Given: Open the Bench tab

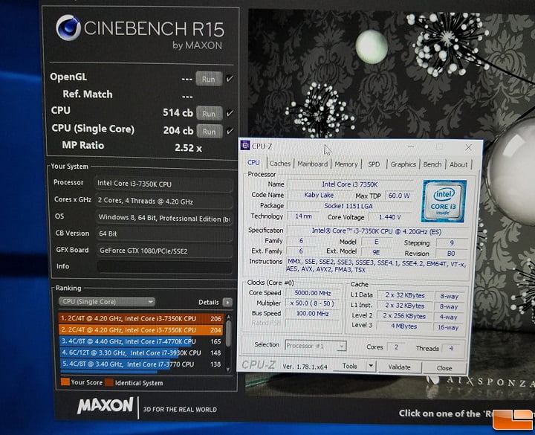Looking at the screenshot, I should pos(432,164).
